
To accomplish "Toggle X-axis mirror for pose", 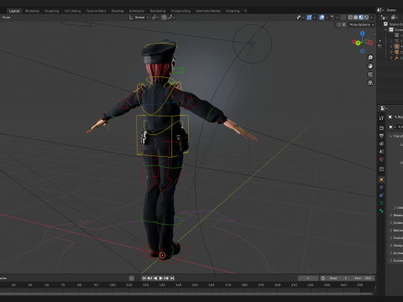I will [x=344, y=24].
